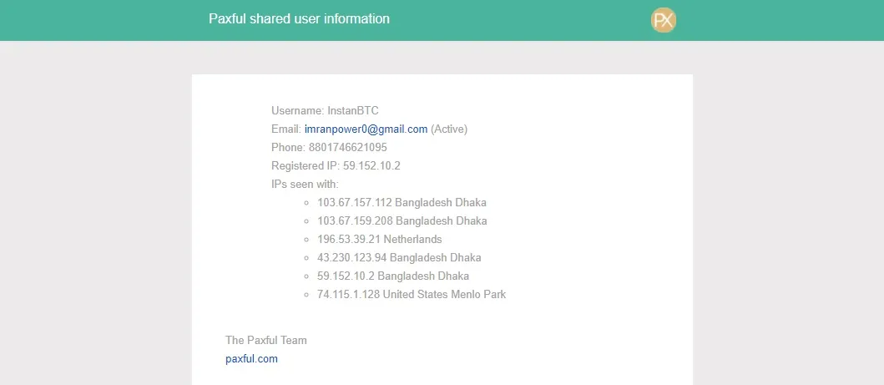This screenshot has width=884, height=385.
Task: Select the 'Phone: 8801746621095' line
Action: [x=329, y=148]
